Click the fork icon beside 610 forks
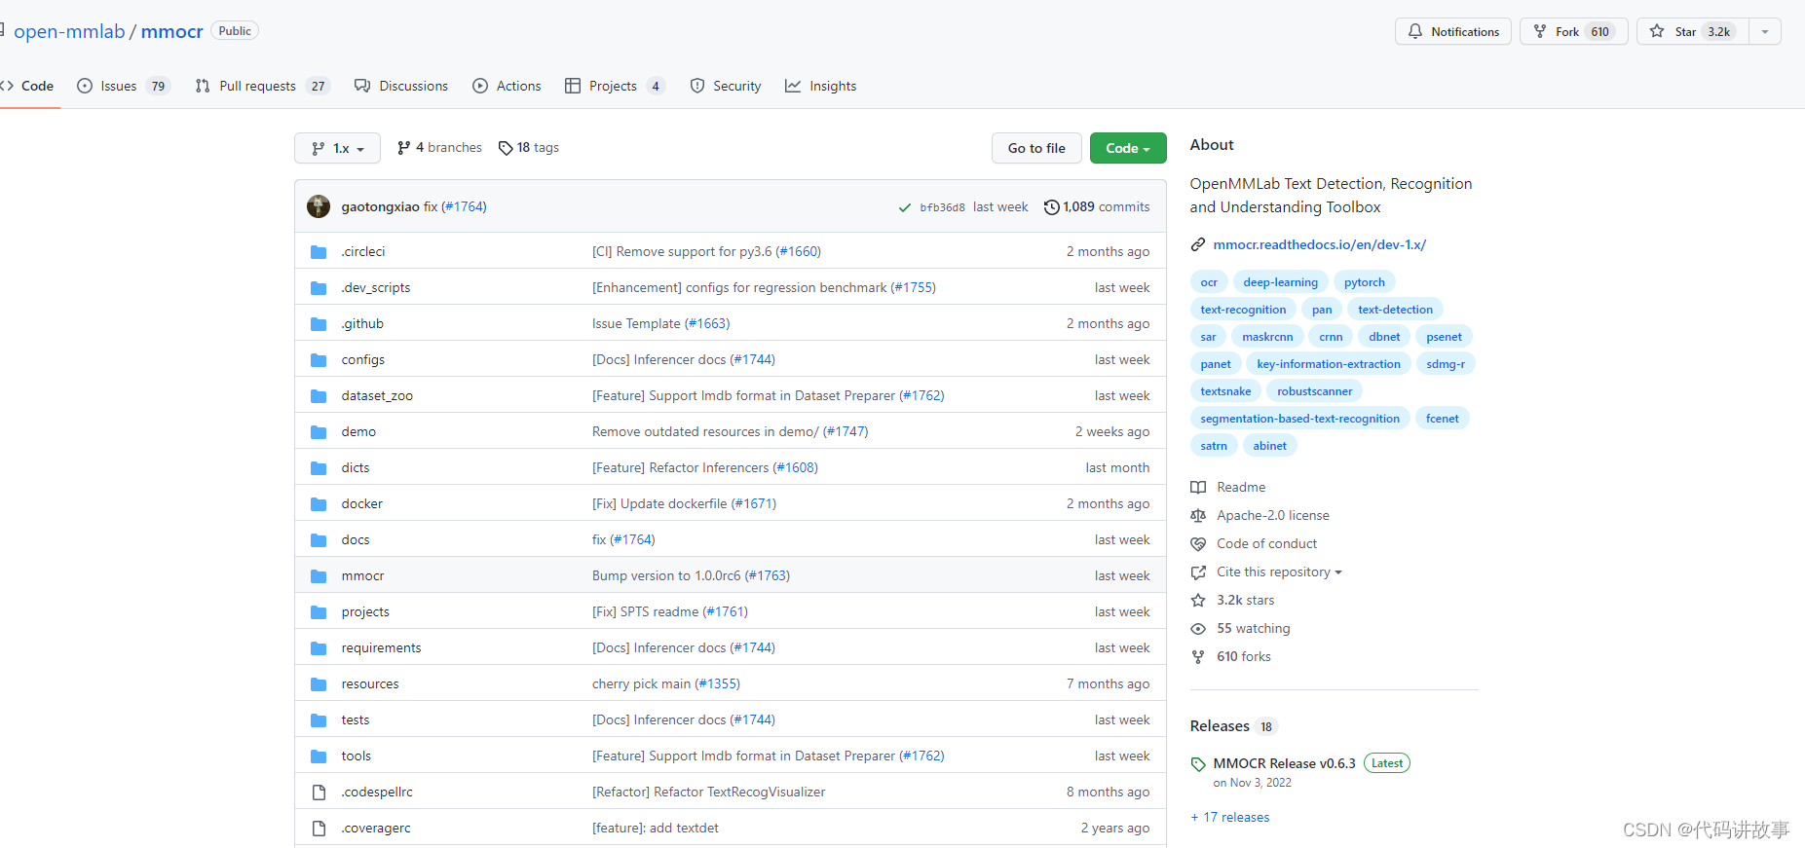1805x848 pixels. (1198, 656)
